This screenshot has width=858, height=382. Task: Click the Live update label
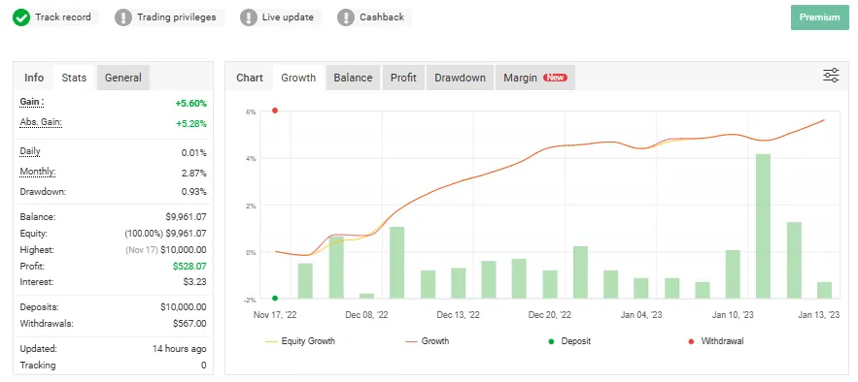[x=288, y=17]
